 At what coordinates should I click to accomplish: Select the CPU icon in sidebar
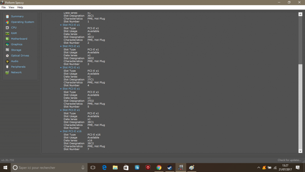click(x=7, y=28)
